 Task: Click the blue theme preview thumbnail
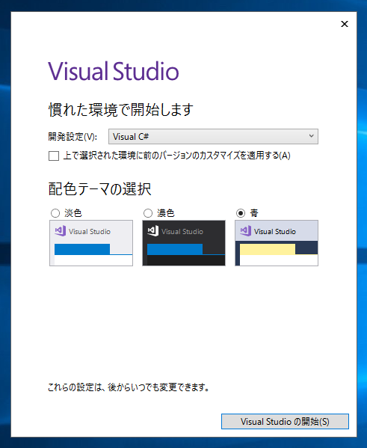(x=277, y=243)
